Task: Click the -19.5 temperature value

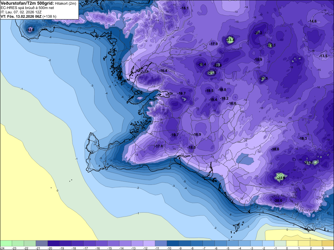Action: click(x=209, y=91)
